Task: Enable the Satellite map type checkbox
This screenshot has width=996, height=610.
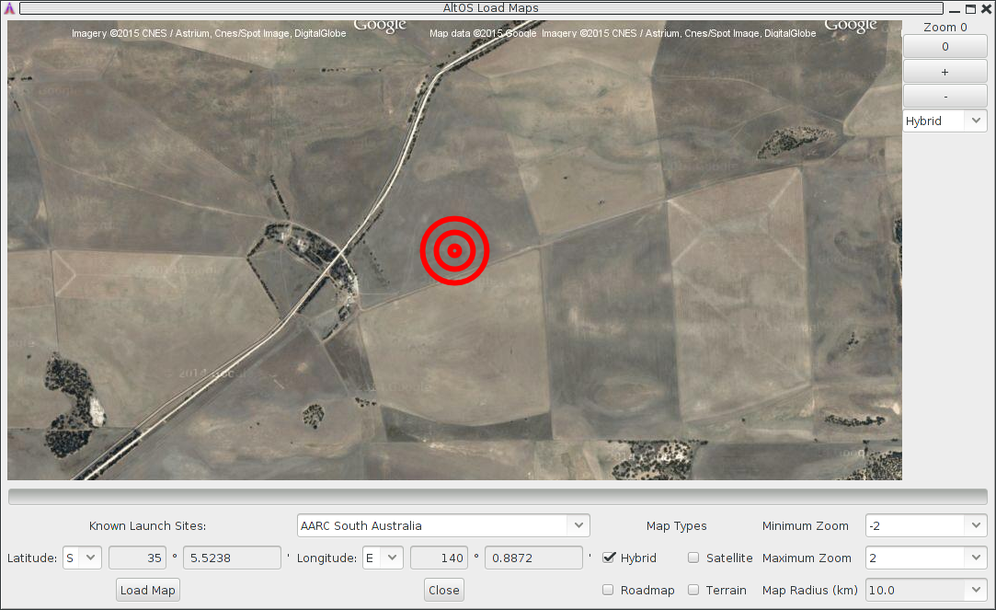Action: tap(693, 558)
